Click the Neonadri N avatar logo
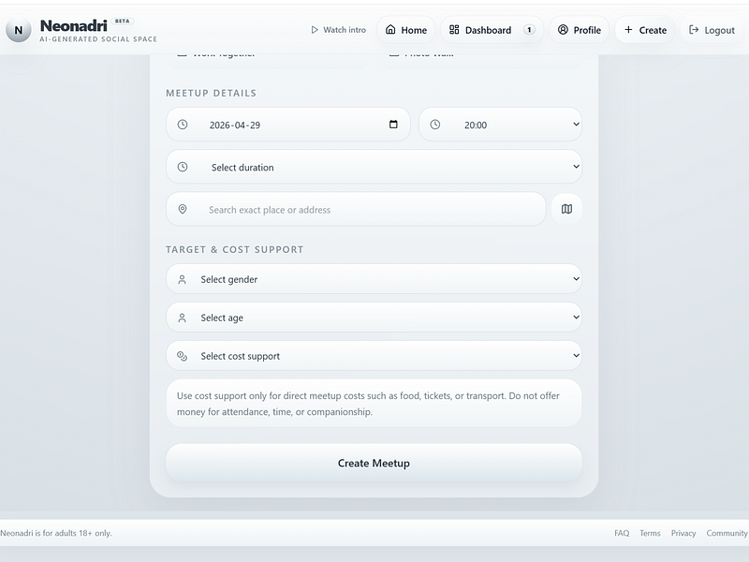Viewport: 749px width, 562px height. 18,30
